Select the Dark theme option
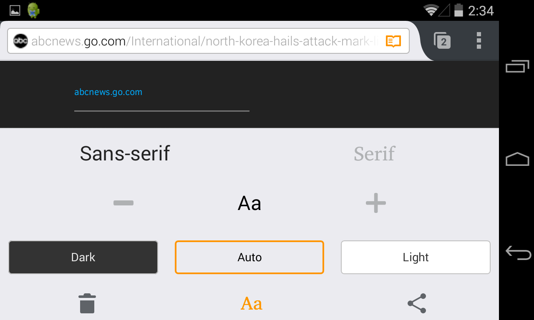This screenshot has width=534, height=320. coord(83,257)
